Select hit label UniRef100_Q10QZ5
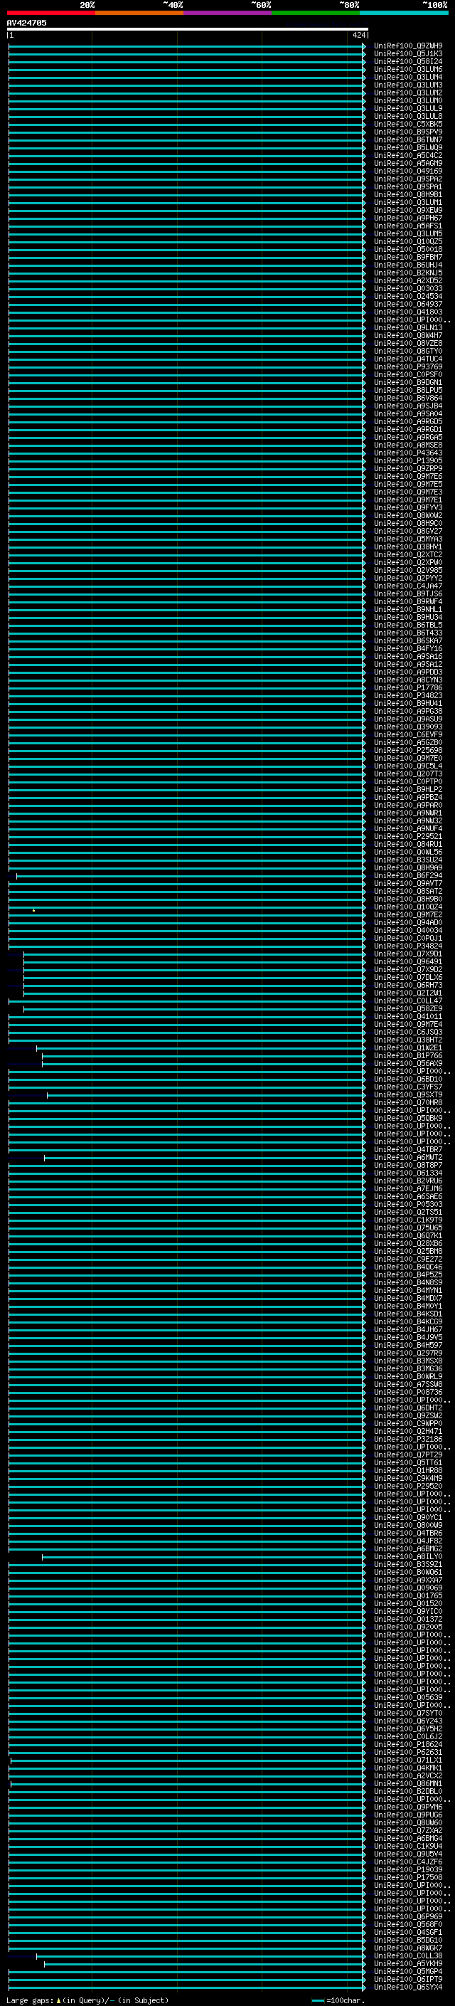455x2006 pixels. coord(407,241)
